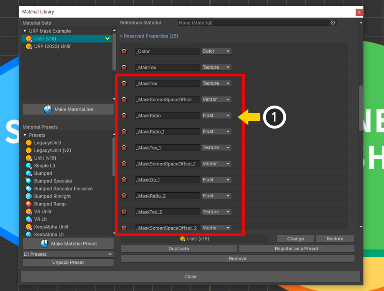Collapse the Reserved Properties (25) section
384x291 pixels.
pyautogui.click(x=121, y=36)
